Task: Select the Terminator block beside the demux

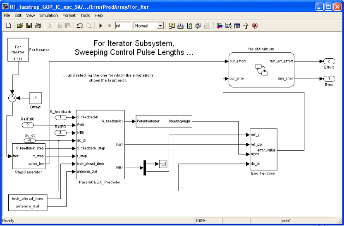Action: coord(163,164)
